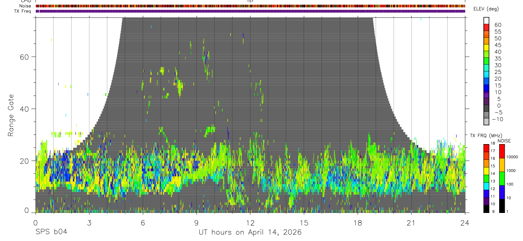Screen dimensions: 523x241
Task: Click x-axis tick label '21'
Action: click(x=411, y=223)
